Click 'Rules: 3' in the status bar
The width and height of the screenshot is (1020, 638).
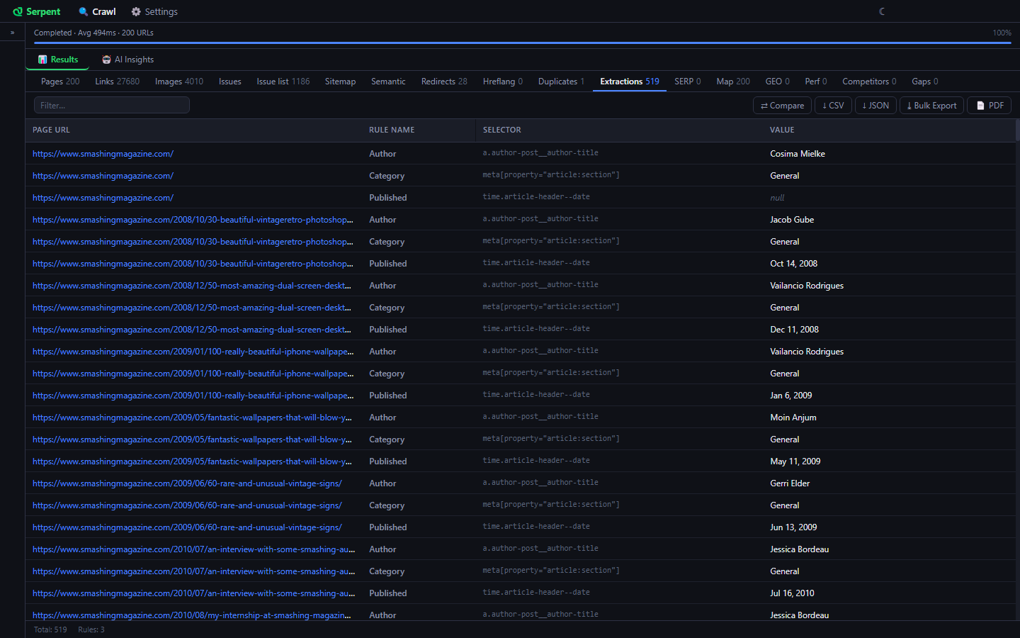click(91, 629)
